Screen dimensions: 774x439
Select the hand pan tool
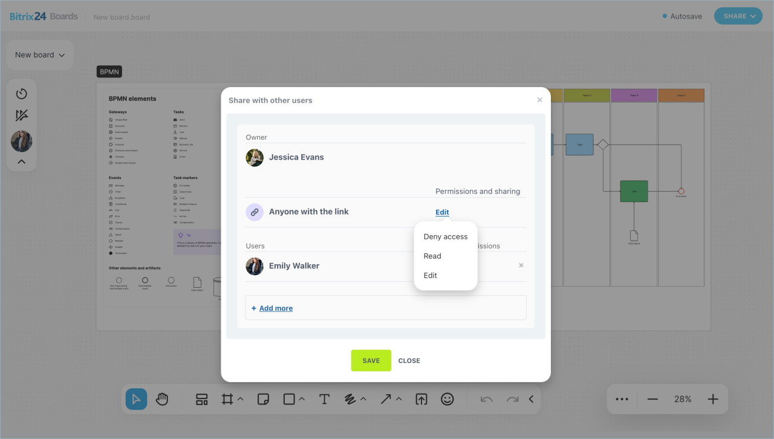click(x=161, y=399)
